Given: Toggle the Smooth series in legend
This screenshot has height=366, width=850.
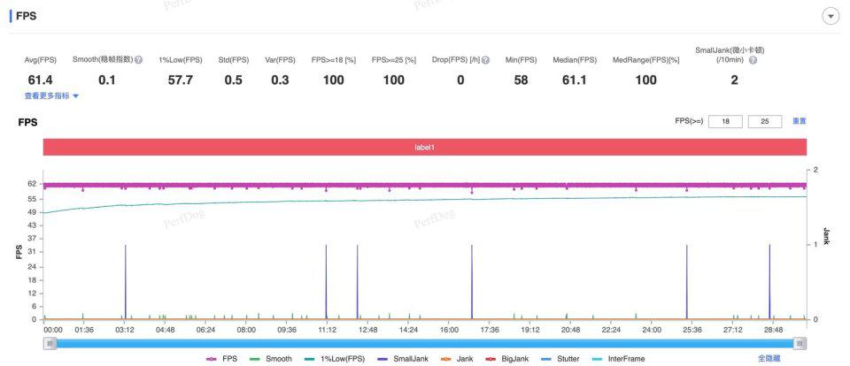Looking at the screenshot, I should point(271,358).
